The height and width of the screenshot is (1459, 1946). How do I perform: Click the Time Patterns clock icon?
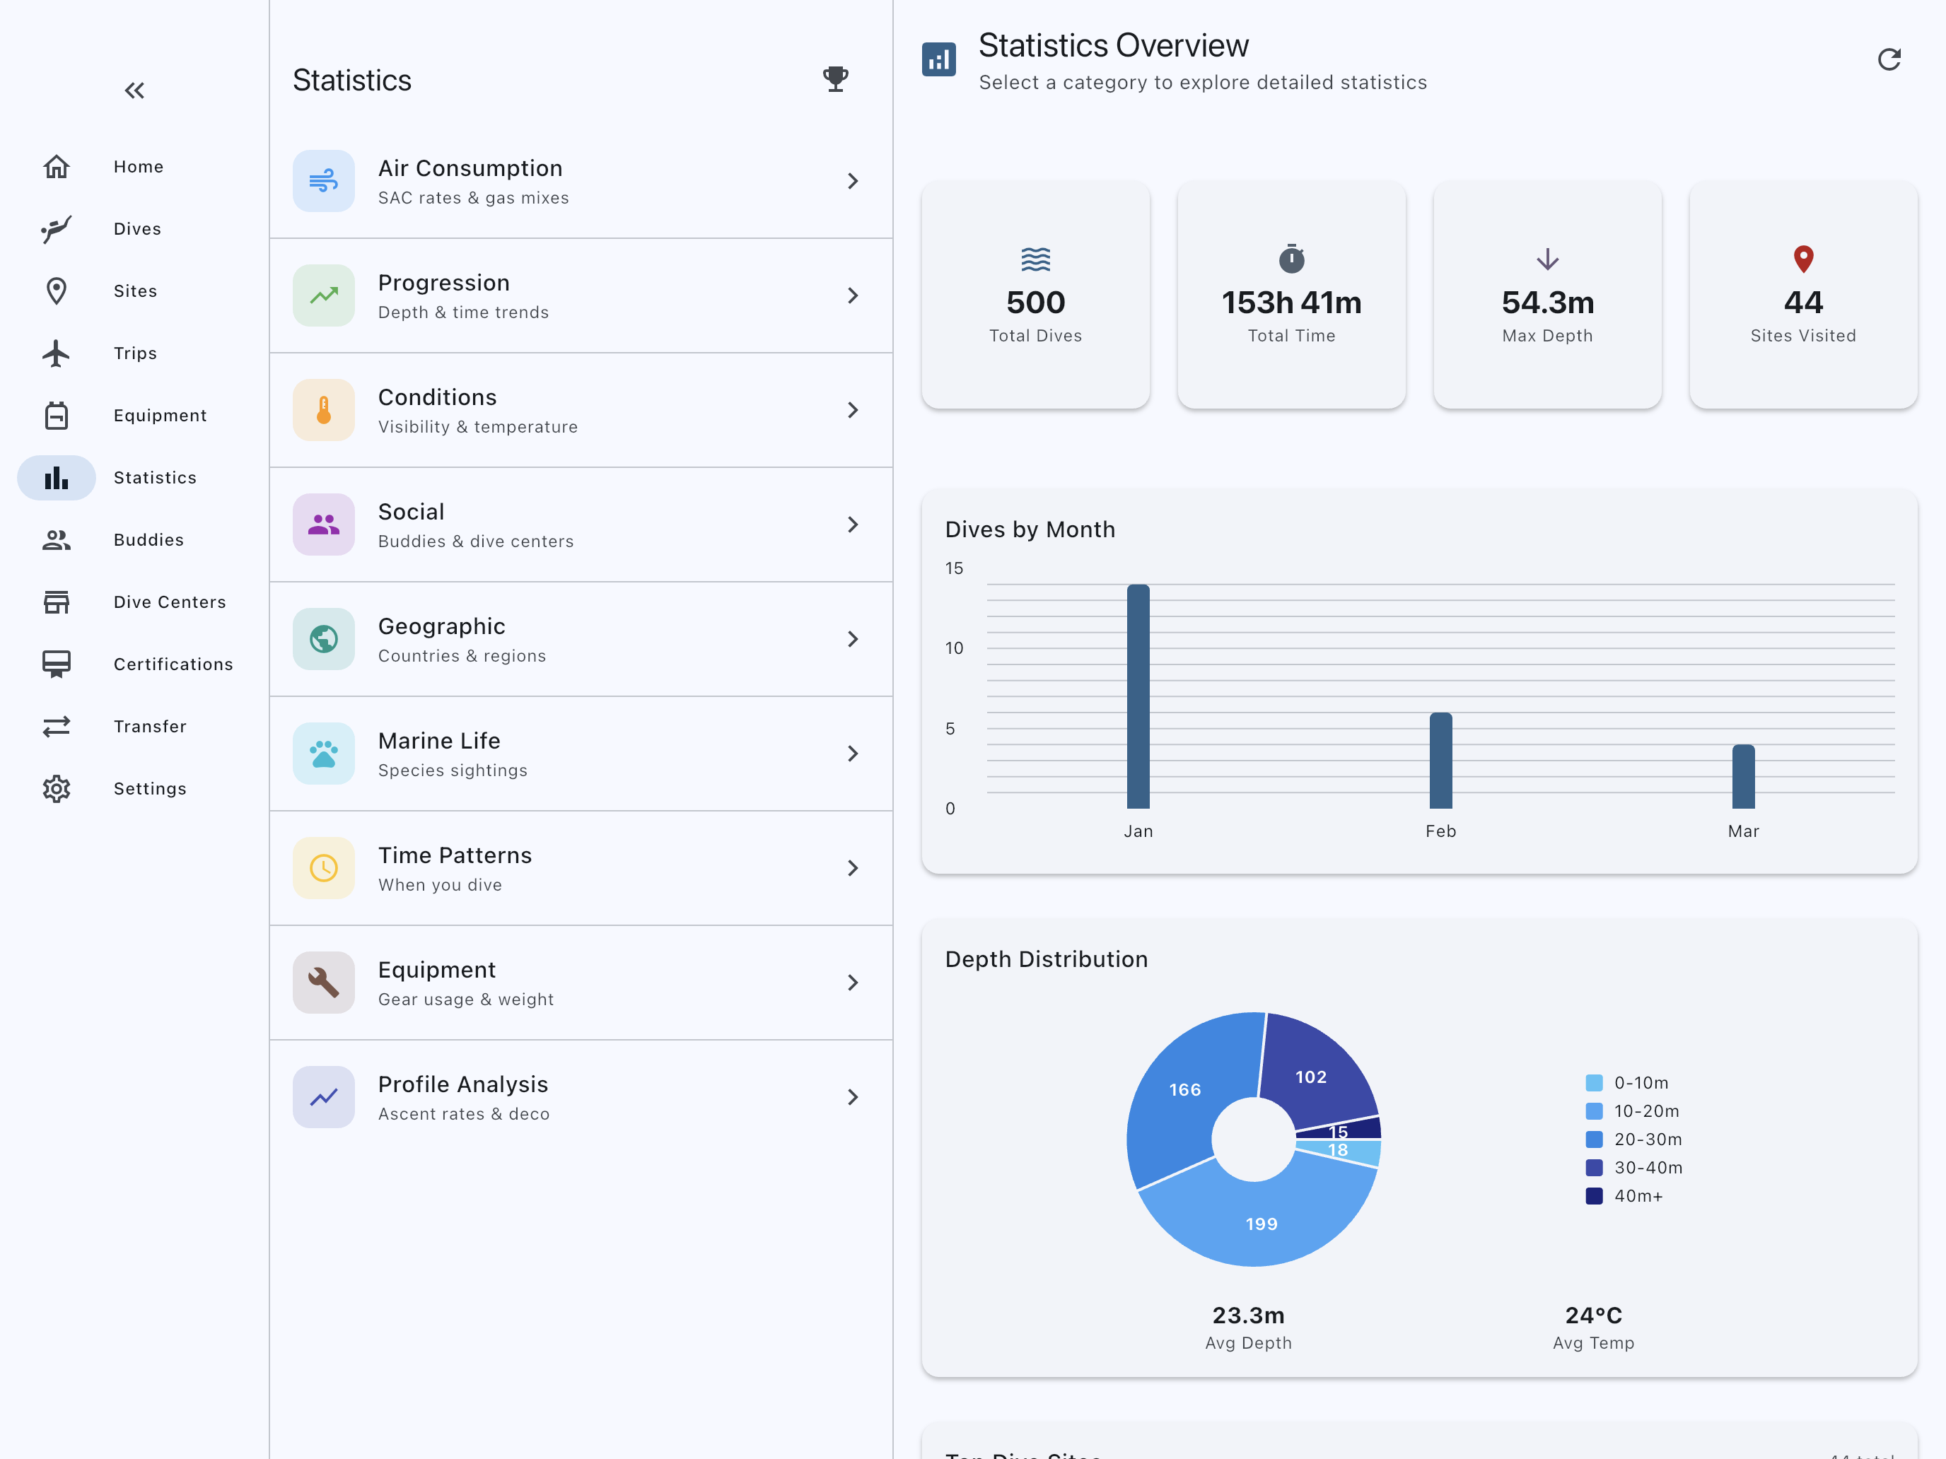[324, 868]
